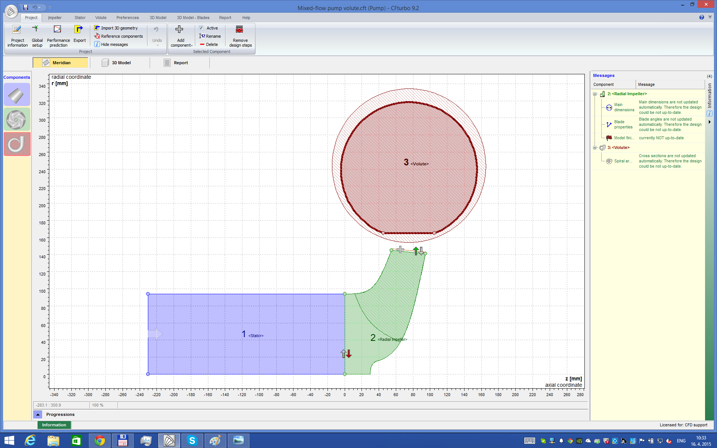Click Remove design steps icon
Screen dimensions: 717x448
tap(240, 29)
